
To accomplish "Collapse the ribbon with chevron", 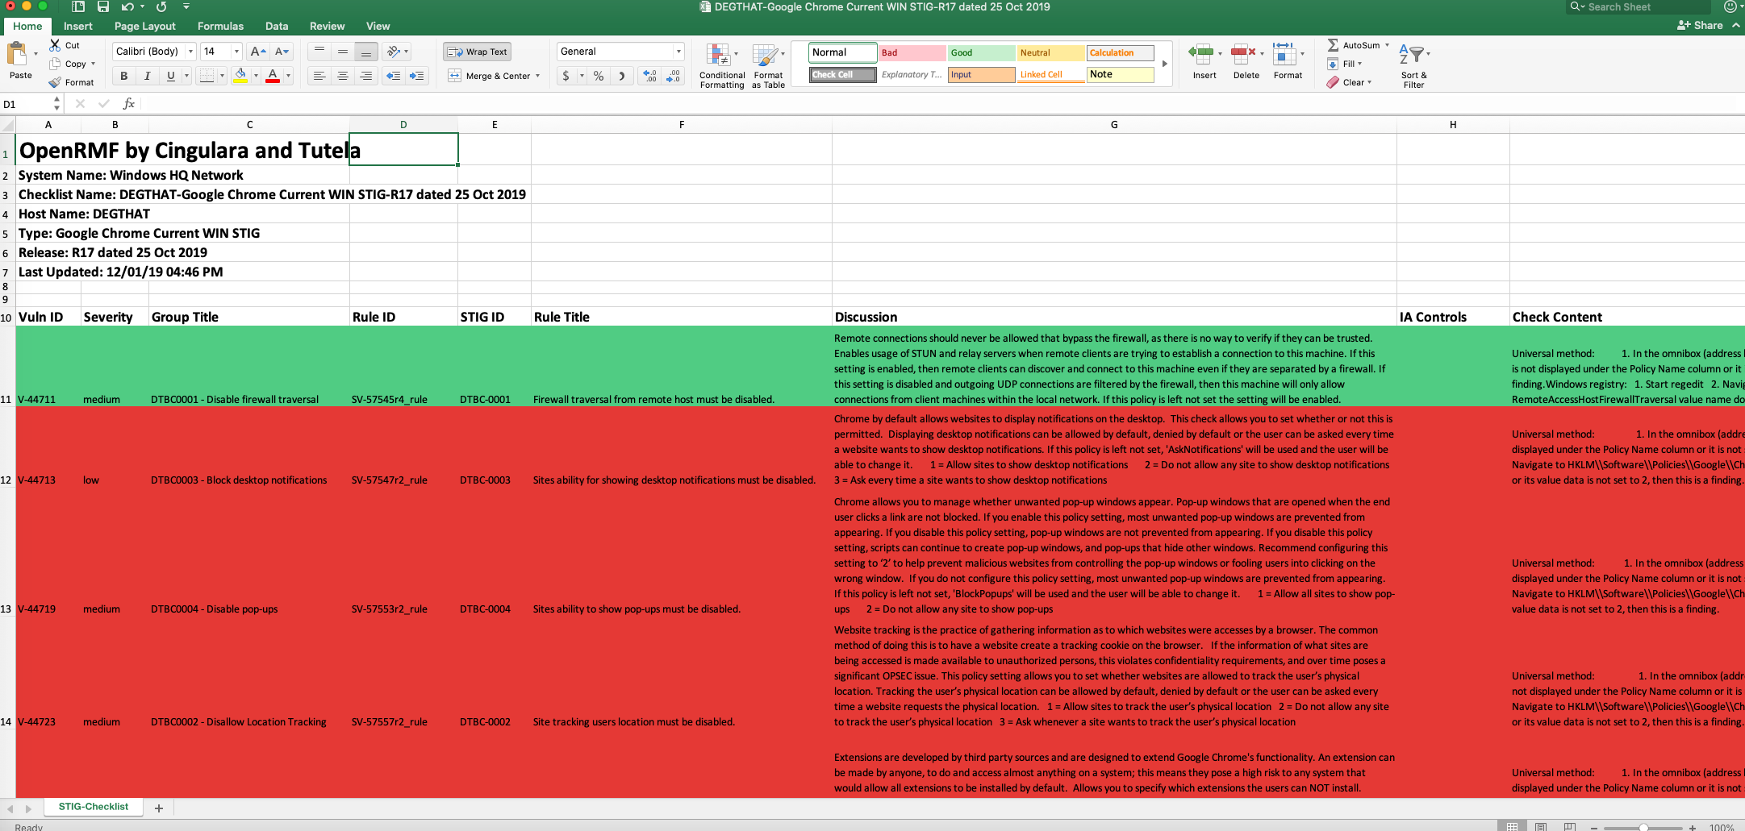I will click(x=1735, y=26).
